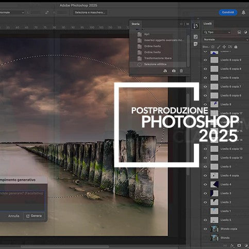Select the Trasformazione libera history state
Viewport: 249px width, 249px height.
click(x=158, y=58)
